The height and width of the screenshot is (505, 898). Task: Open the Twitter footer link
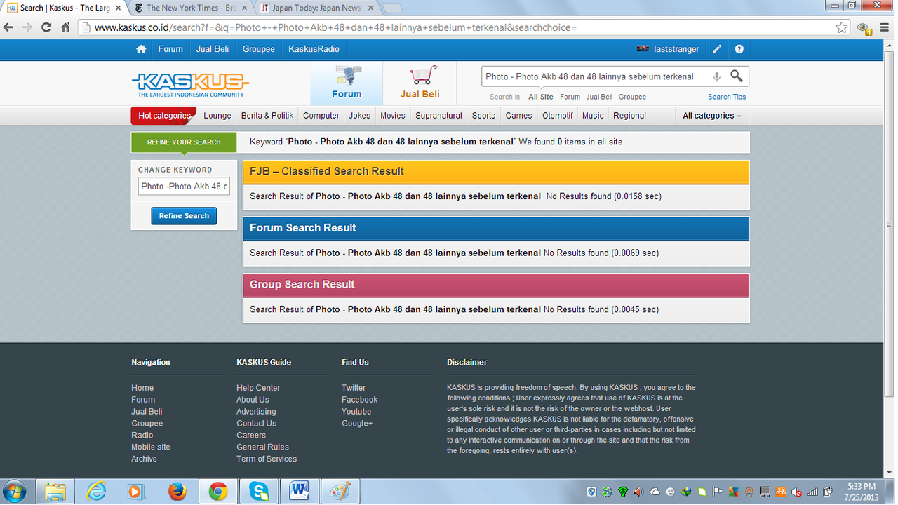coord(354,388)
